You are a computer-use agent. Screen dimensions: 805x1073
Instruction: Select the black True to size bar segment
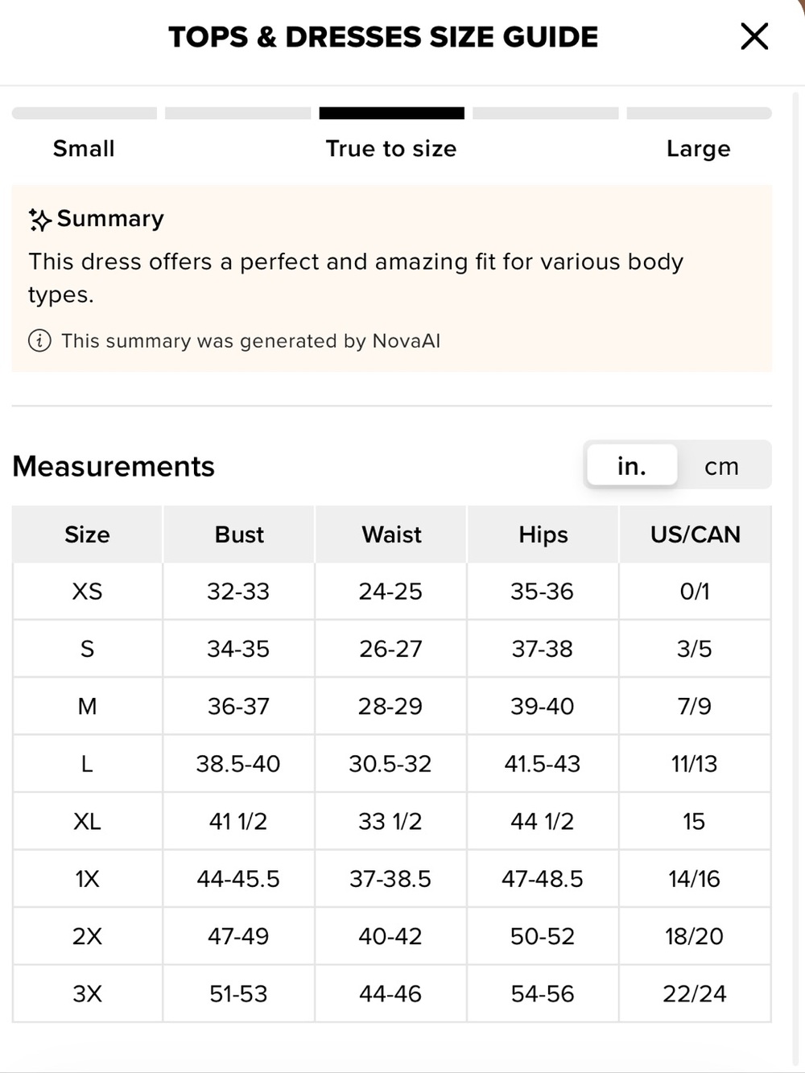[392, 113]
